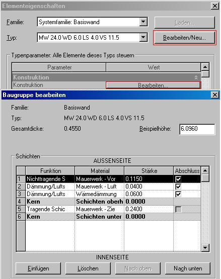Image resolution: width=221 pixels, height=279 pixels.
Task: Click the Bearbeiten/Neu... button
Action: [x=184, y=38]
